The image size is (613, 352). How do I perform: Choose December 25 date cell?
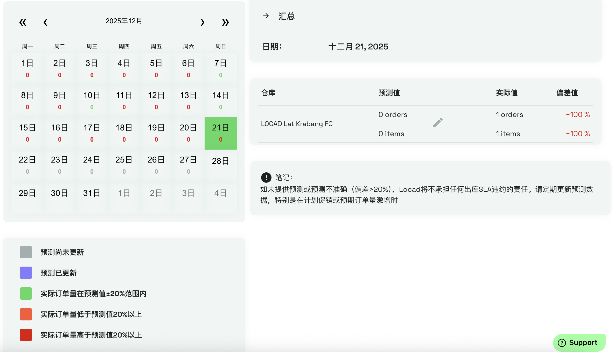(124, 165)
